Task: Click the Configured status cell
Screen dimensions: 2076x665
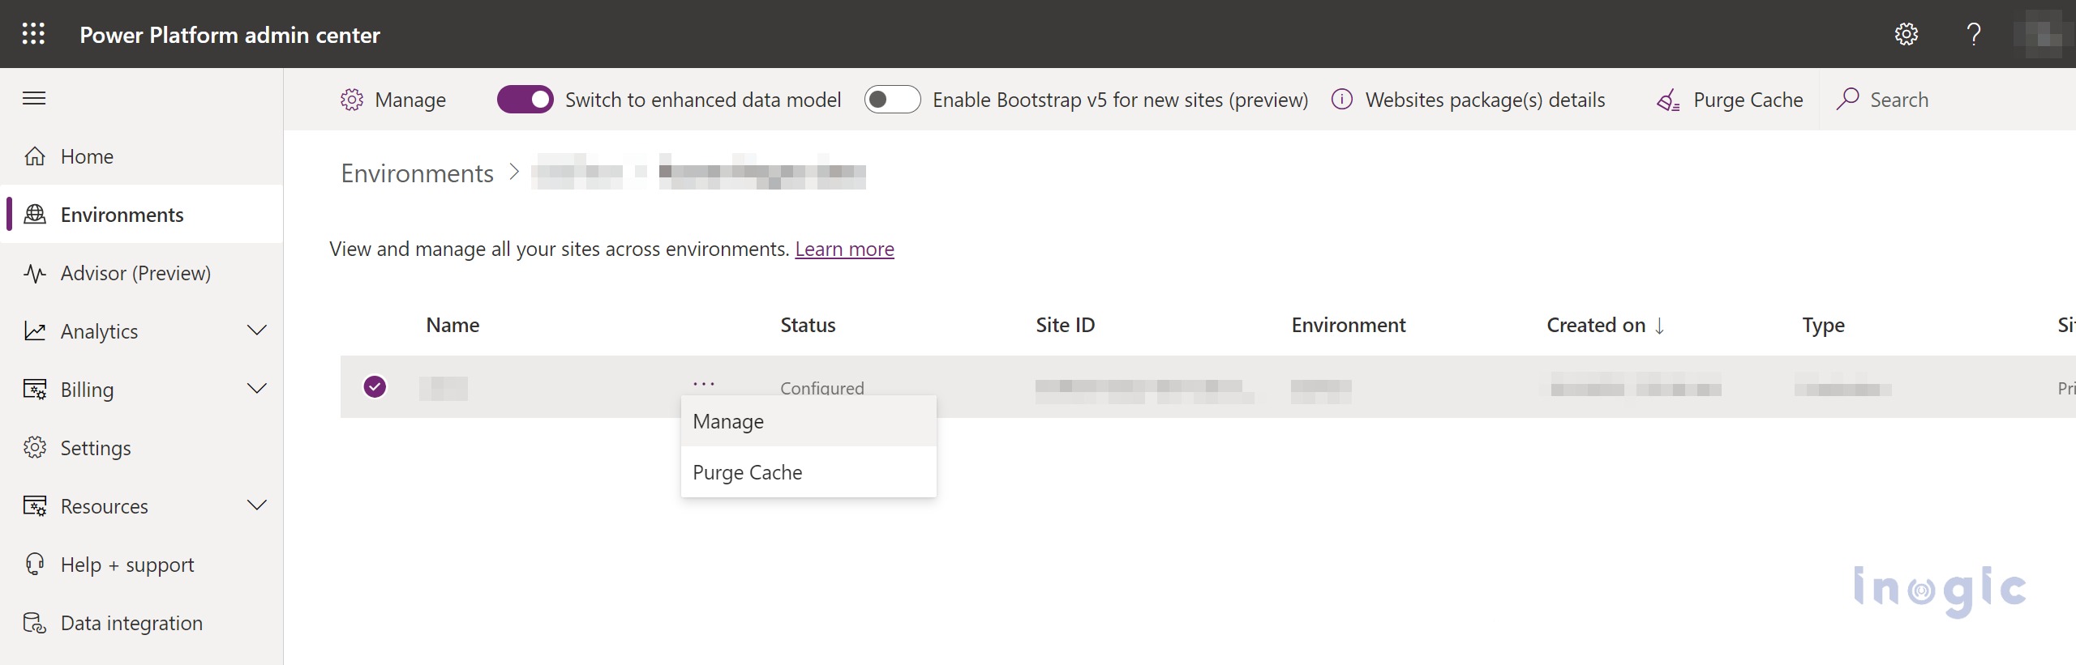Action: [x=822, y=387]
